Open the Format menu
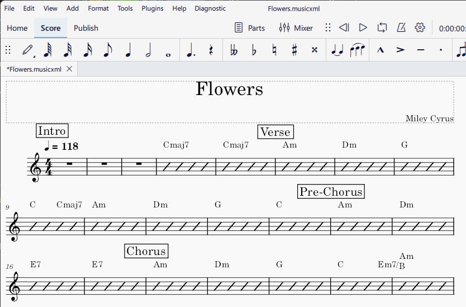 (98, 8)
